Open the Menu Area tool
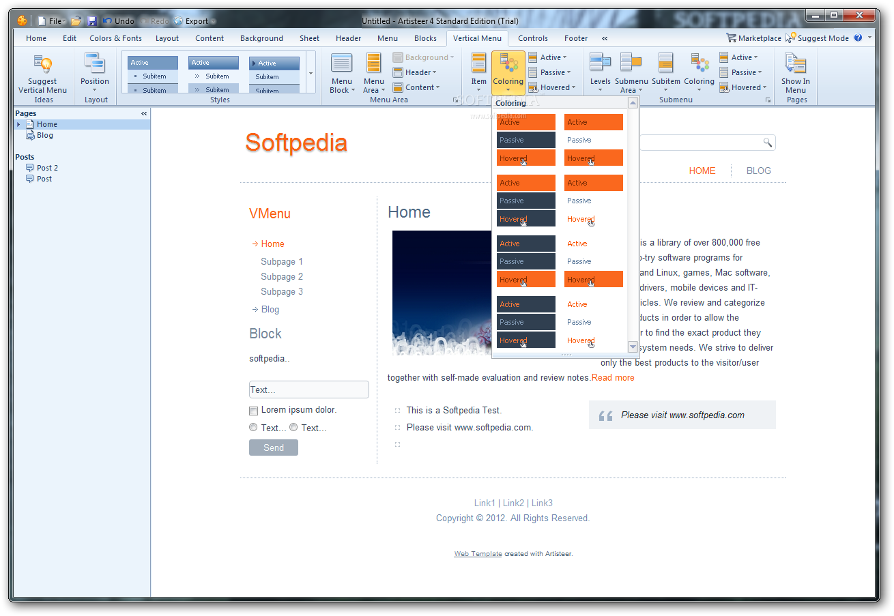The width and height of the screenshot is (894, 616). click(x=373, y=73)
